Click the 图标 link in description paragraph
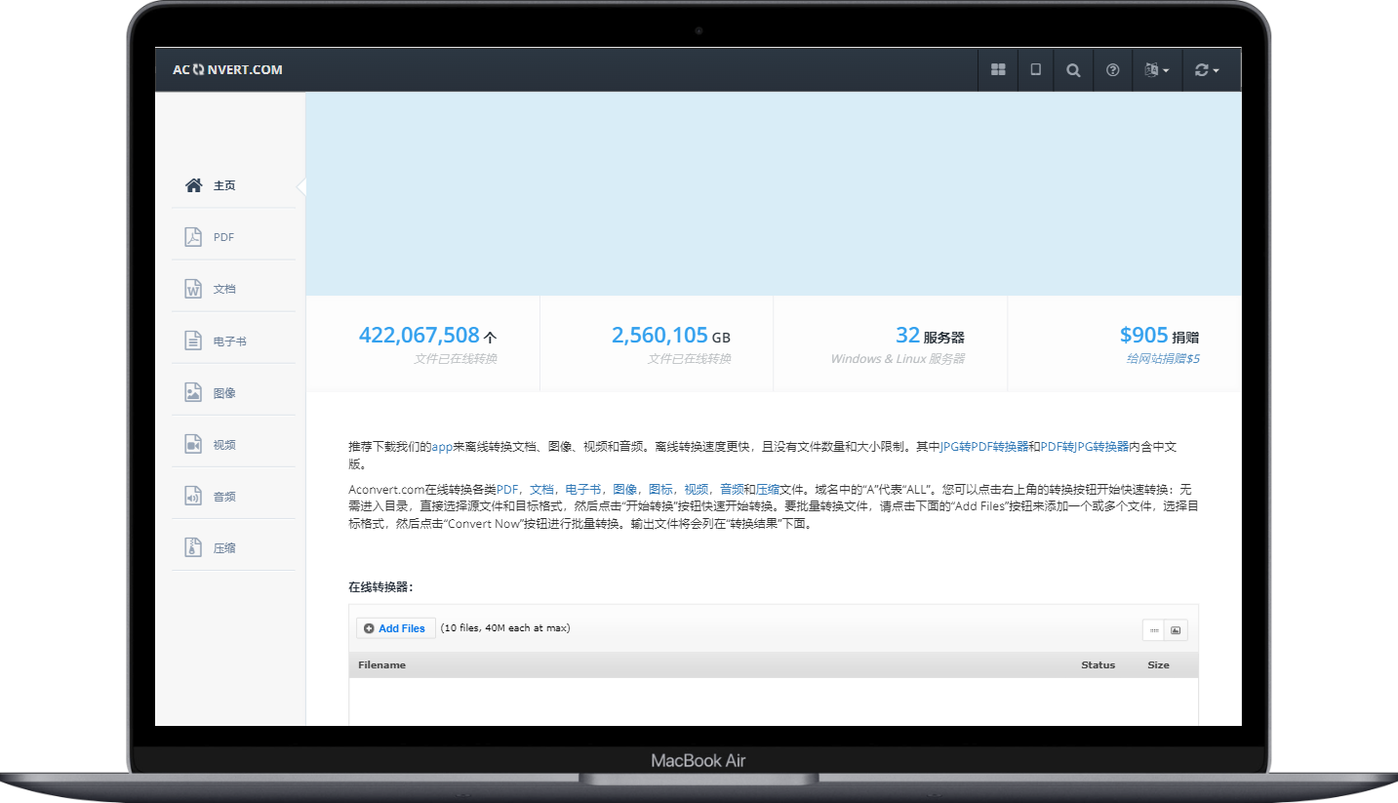This screenshot has height=803, width=1398. click(660, 489)
